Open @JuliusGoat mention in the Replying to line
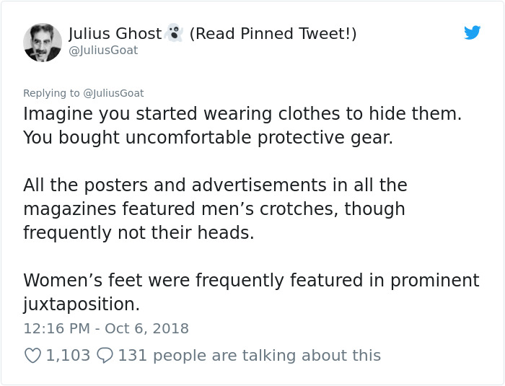This screenshot has width=505, height=386. pyautogui.click(x=114, y=93)
